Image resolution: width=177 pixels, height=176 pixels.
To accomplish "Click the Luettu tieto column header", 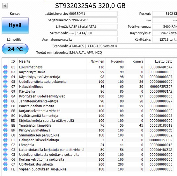I will [159, 61].
